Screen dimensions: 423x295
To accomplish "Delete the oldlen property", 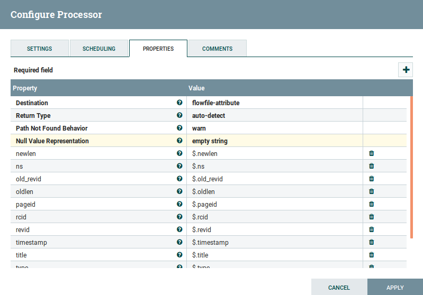I will (x=372, y=191).
